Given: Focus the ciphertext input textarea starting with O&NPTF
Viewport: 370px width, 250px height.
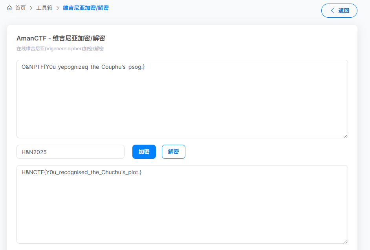Looking at the screenshot, I should coord(182,99).
